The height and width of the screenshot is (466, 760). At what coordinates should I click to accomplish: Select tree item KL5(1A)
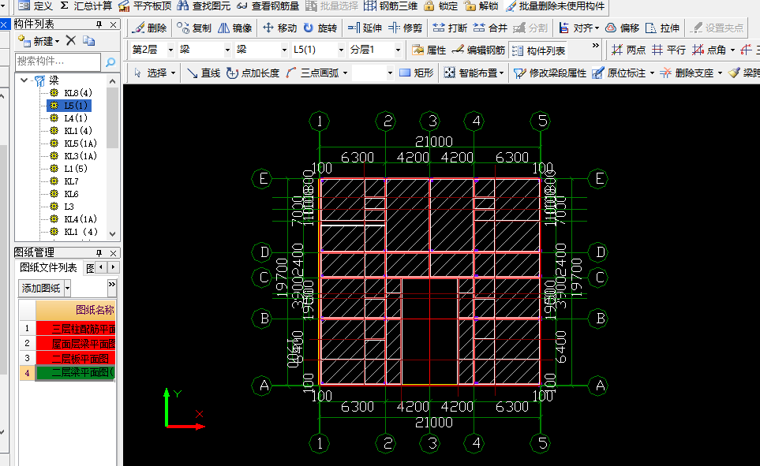pos(80,143)
